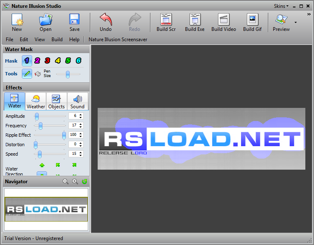Screen dimensions: 314x245
Task: Open the Build menu
Action: [x=57, y=40]
